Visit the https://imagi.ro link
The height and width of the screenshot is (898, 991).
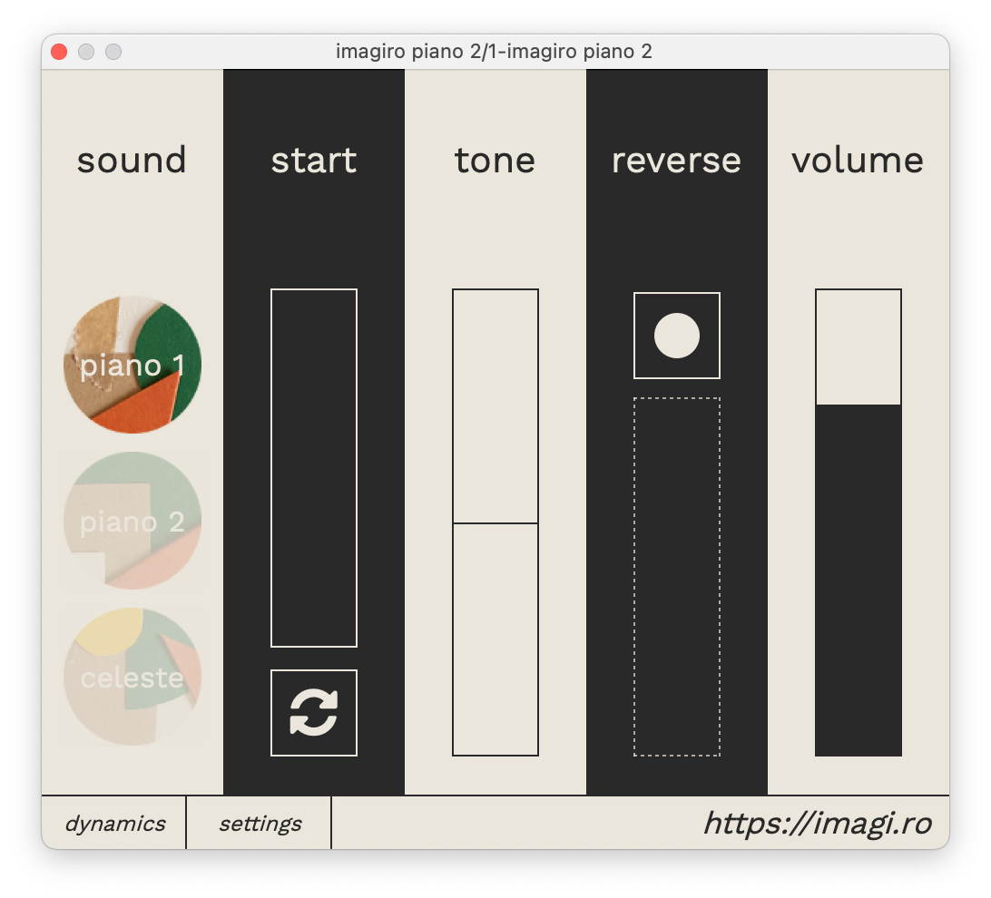pyautogui.click(x=817, y=824)
